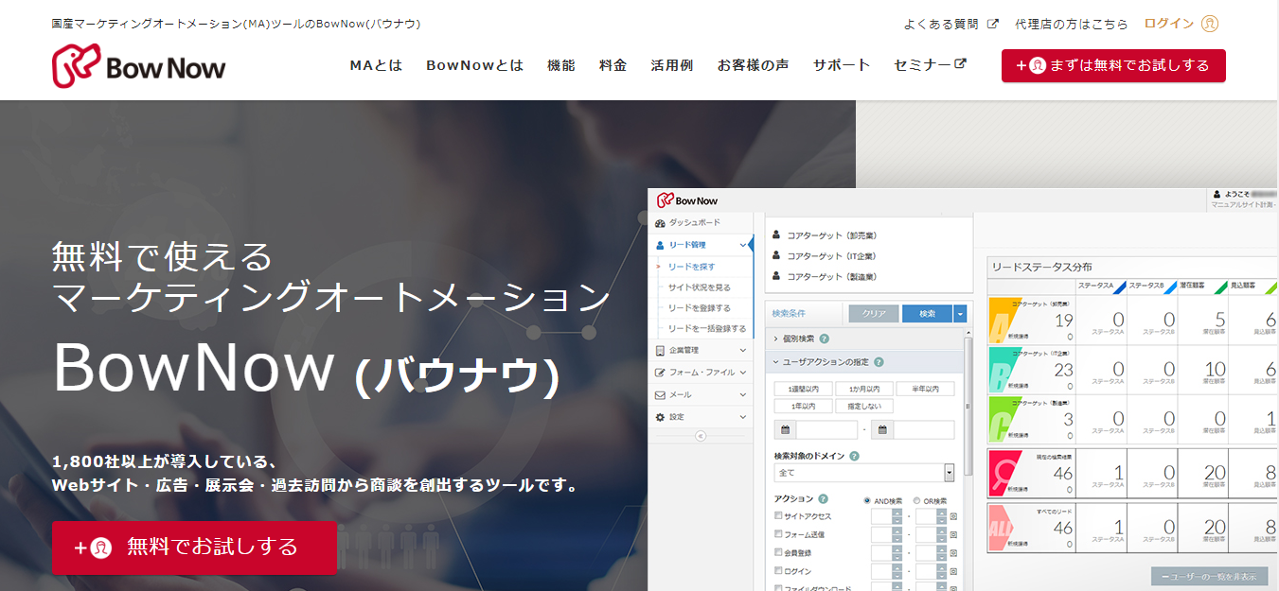Viewport: 1279px width, 591px height.
Task: Open the MAとは menu item
Action: (376, 65)
